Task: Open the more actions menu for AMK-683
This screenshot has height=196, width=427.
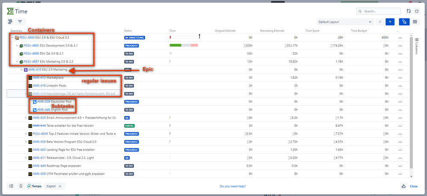Action: [x=400, y=150]
